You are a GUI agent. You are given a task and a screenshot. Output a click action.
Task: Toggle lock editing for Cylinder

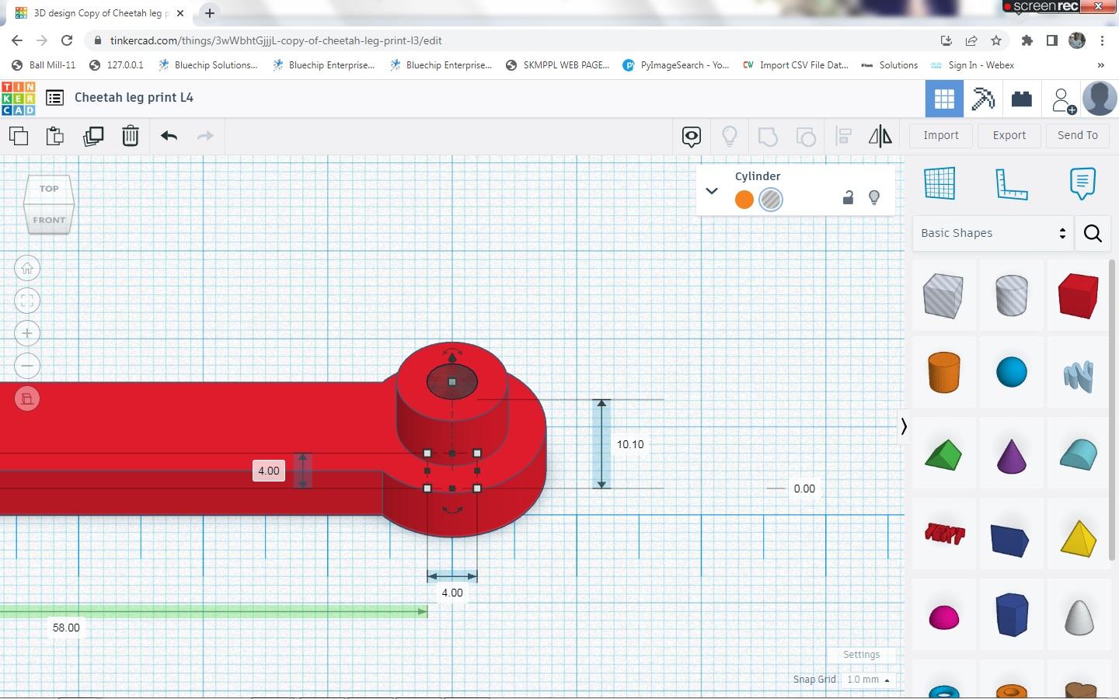point(848,198)
